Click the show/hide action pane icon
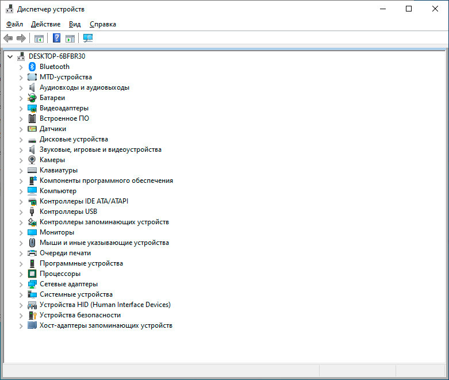449x380 pixels. (70, 39)
